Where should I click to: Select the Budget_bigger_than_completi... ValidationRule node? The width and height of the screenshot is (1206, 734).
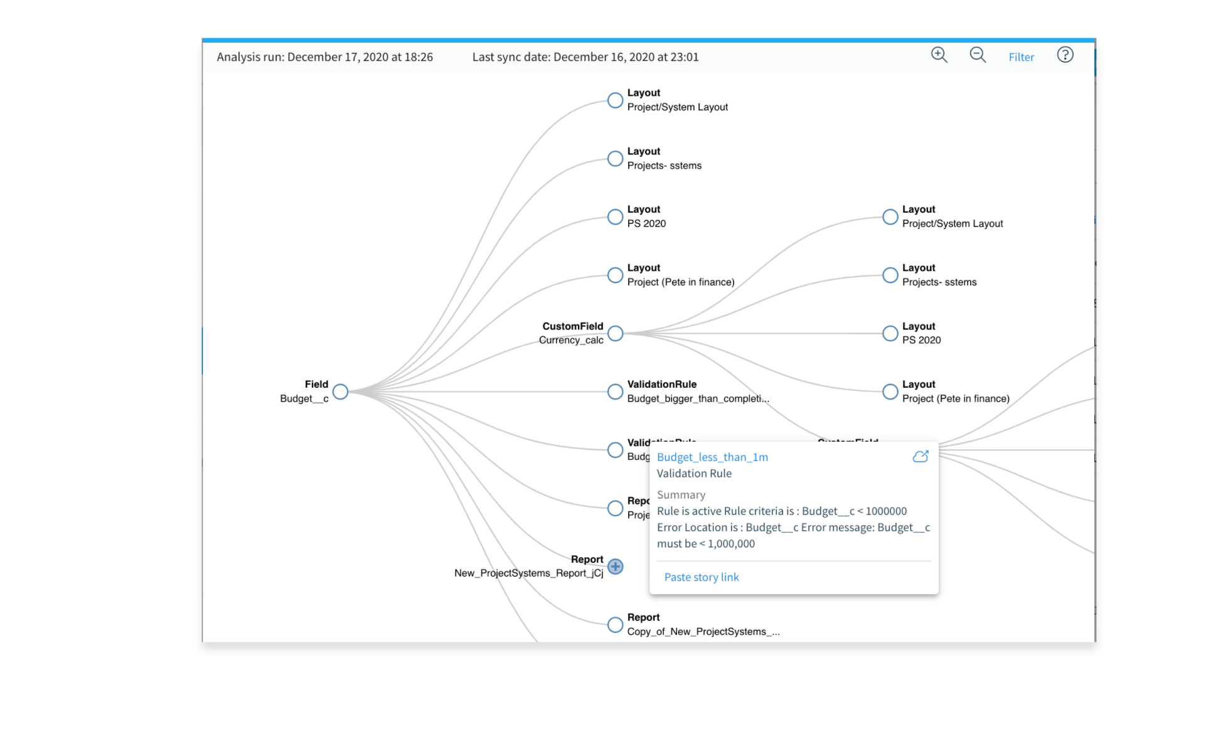pos(616,392)
